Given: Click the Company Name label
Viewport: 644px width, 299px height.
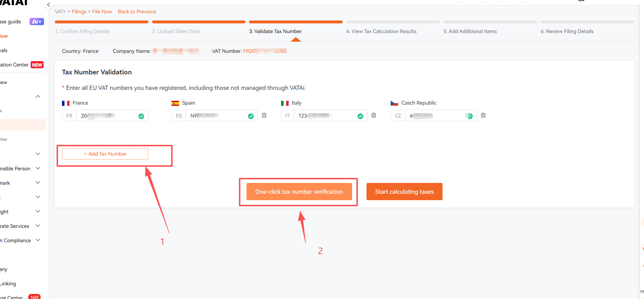Looking at the screenshot, I should tap(132, 51).
